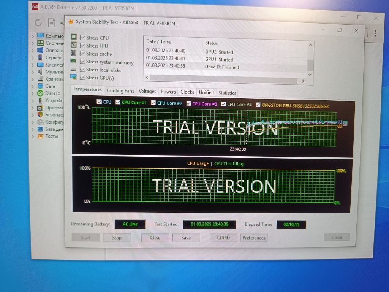Open the Powers tab
This screenshot has width=389, height=292.
point(168,92)
